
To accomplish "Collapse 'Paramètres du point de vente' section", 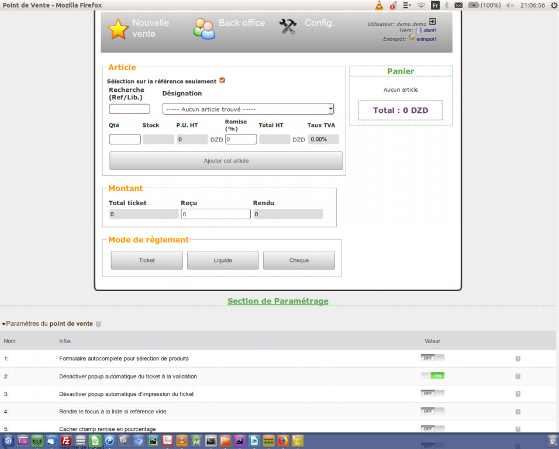I will 4,324.
